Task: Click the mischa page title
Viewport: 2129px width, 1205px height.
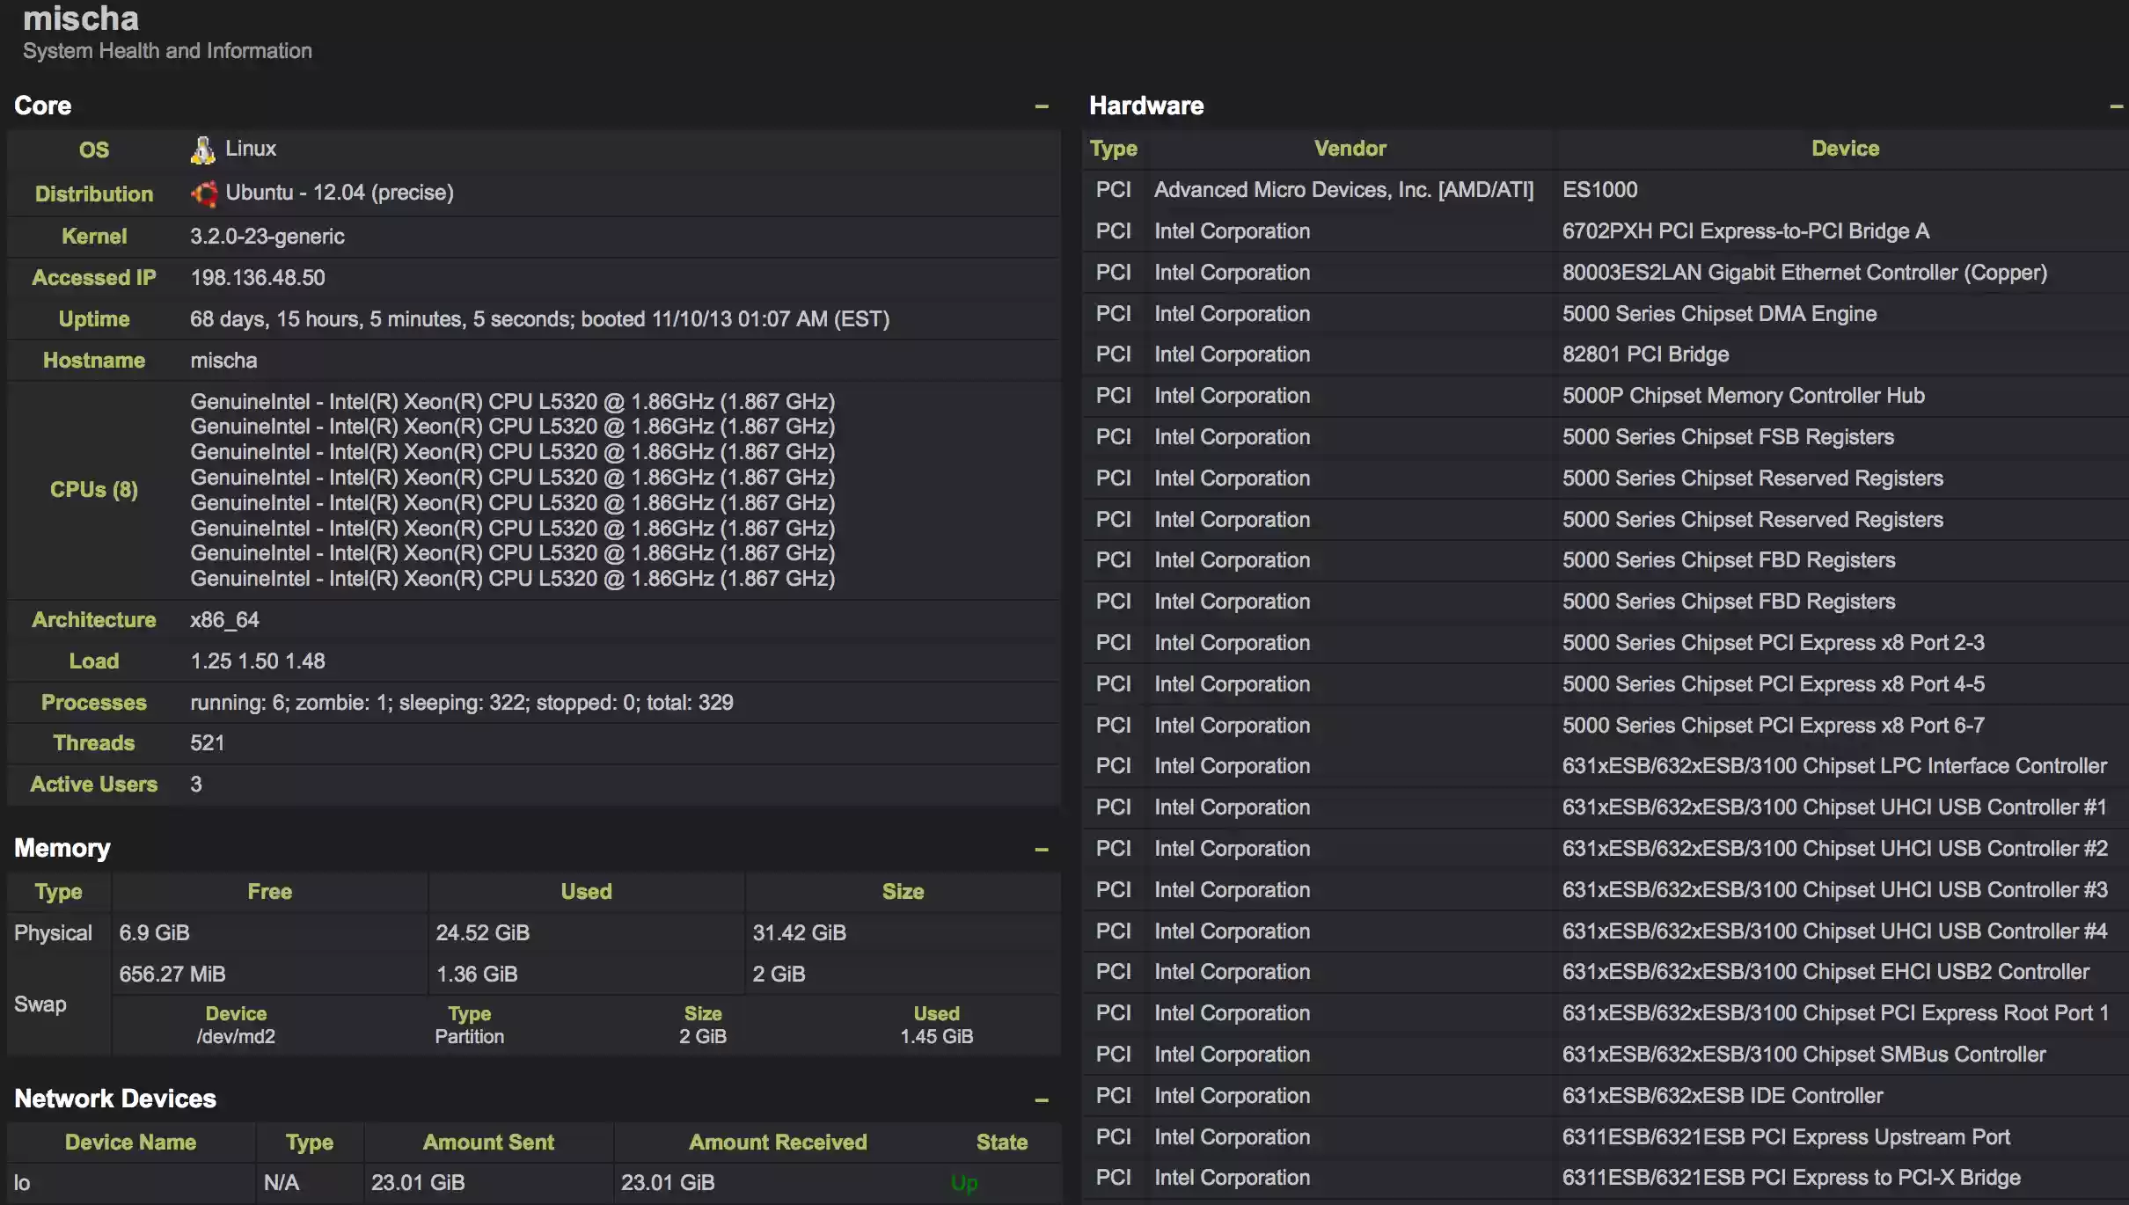Action: 81,18
